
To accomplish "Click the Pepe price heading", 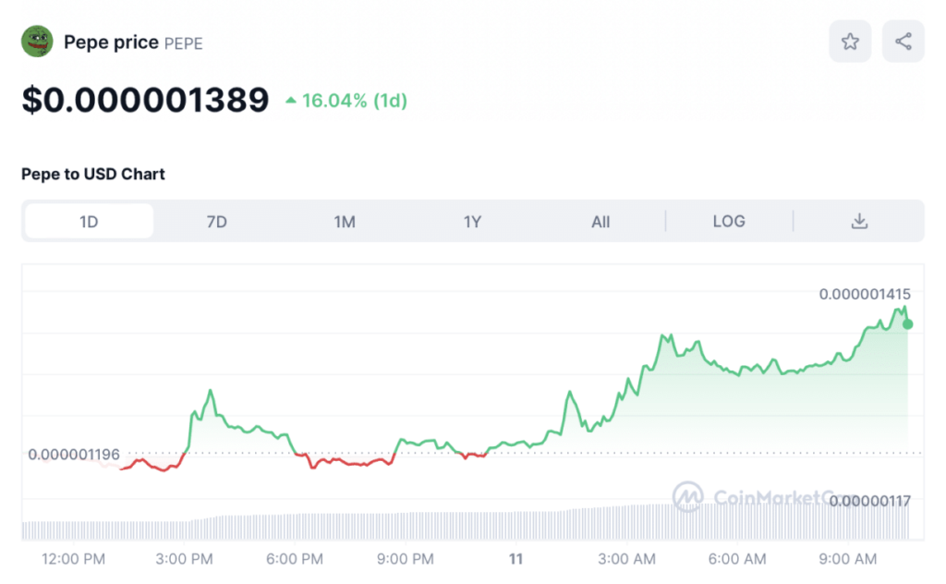I will click(111, 43).
